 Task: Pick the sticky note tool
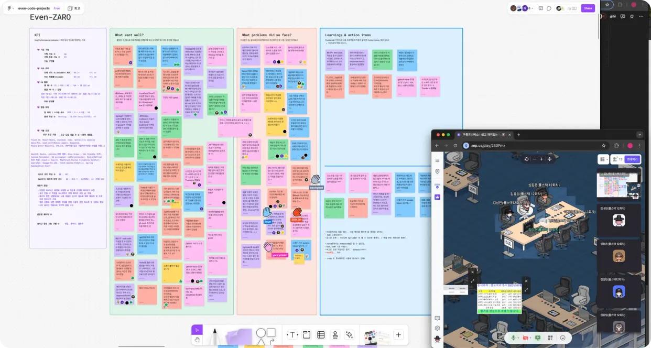click(239, 336)
